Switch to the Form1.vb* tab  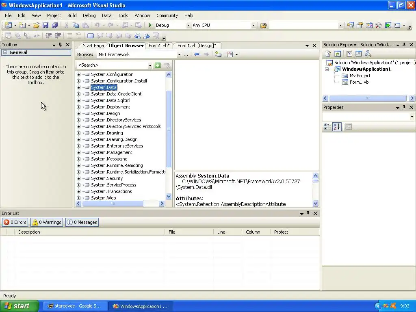(x=159, y=45)
